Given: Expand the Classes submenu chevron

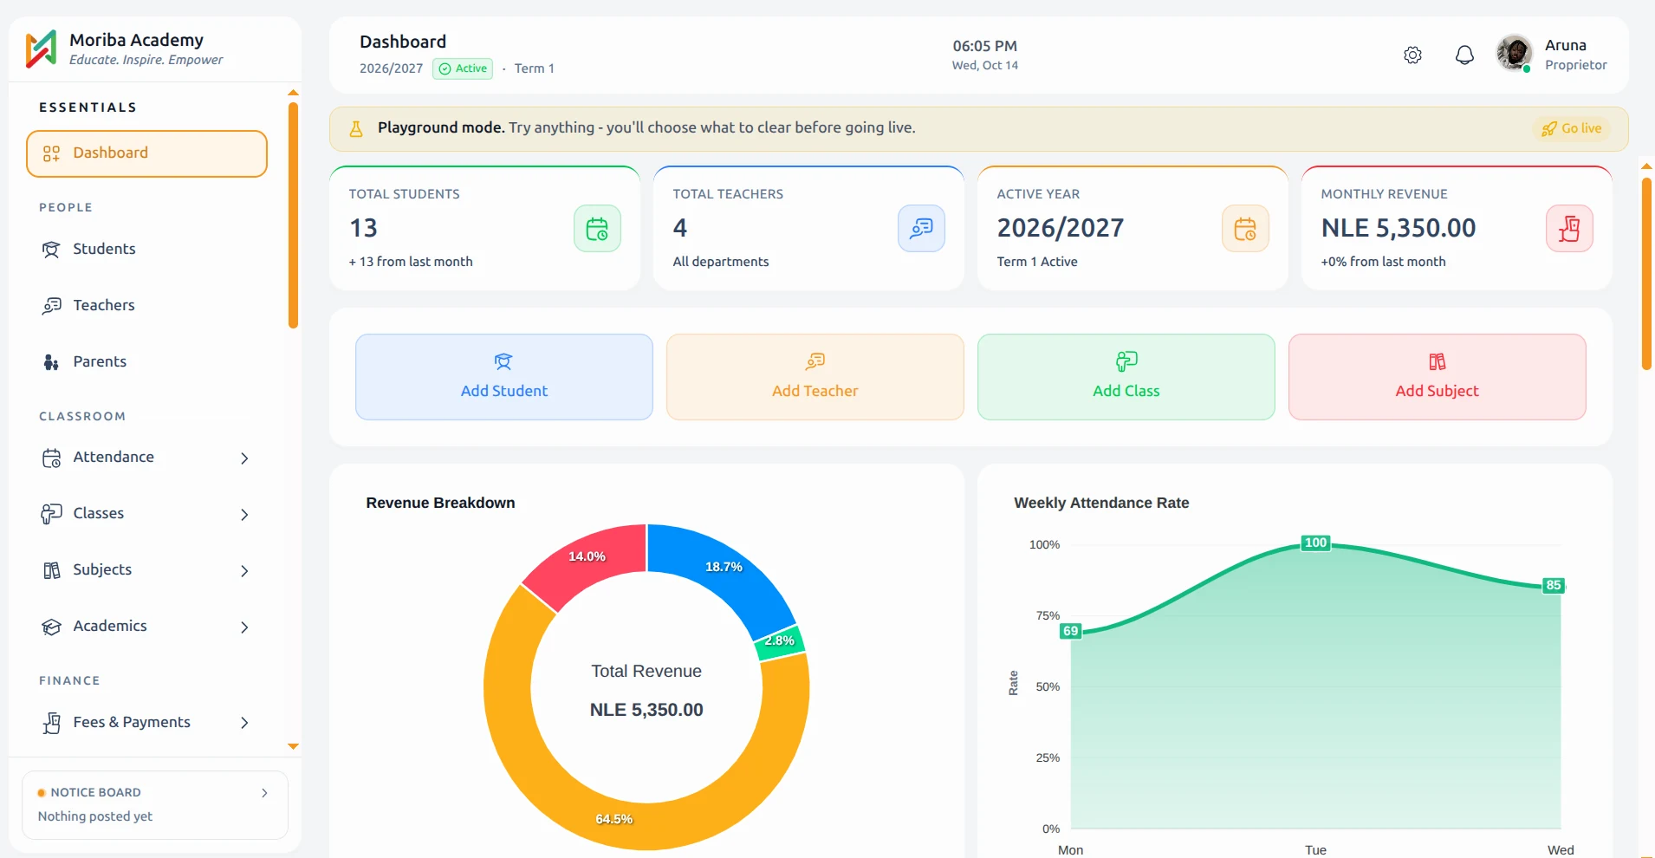Looking at the screenshot, I should (244, 514).
